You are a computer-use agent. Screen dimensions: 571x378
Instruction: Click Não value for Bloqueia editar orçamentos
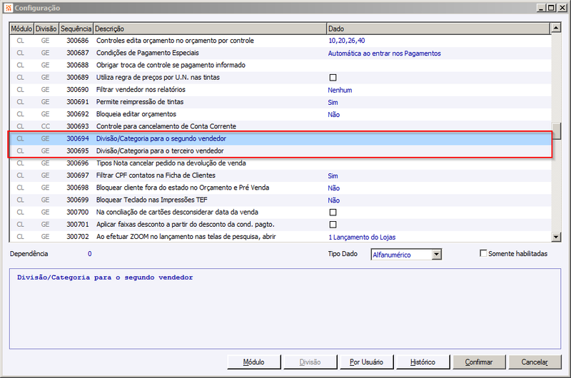click(x=333, y=115)
